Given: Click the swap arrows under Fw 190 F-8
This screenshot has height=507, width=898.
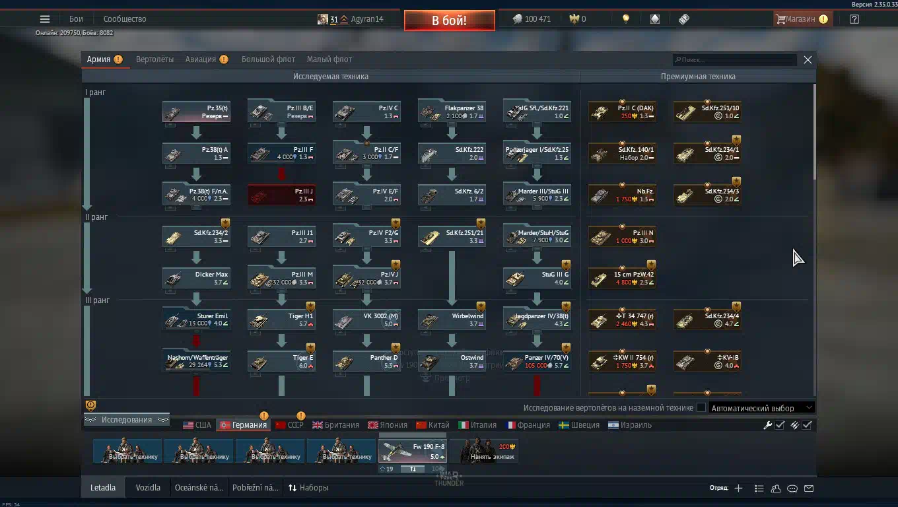Looking at the screenshot, I should point(413,469).
